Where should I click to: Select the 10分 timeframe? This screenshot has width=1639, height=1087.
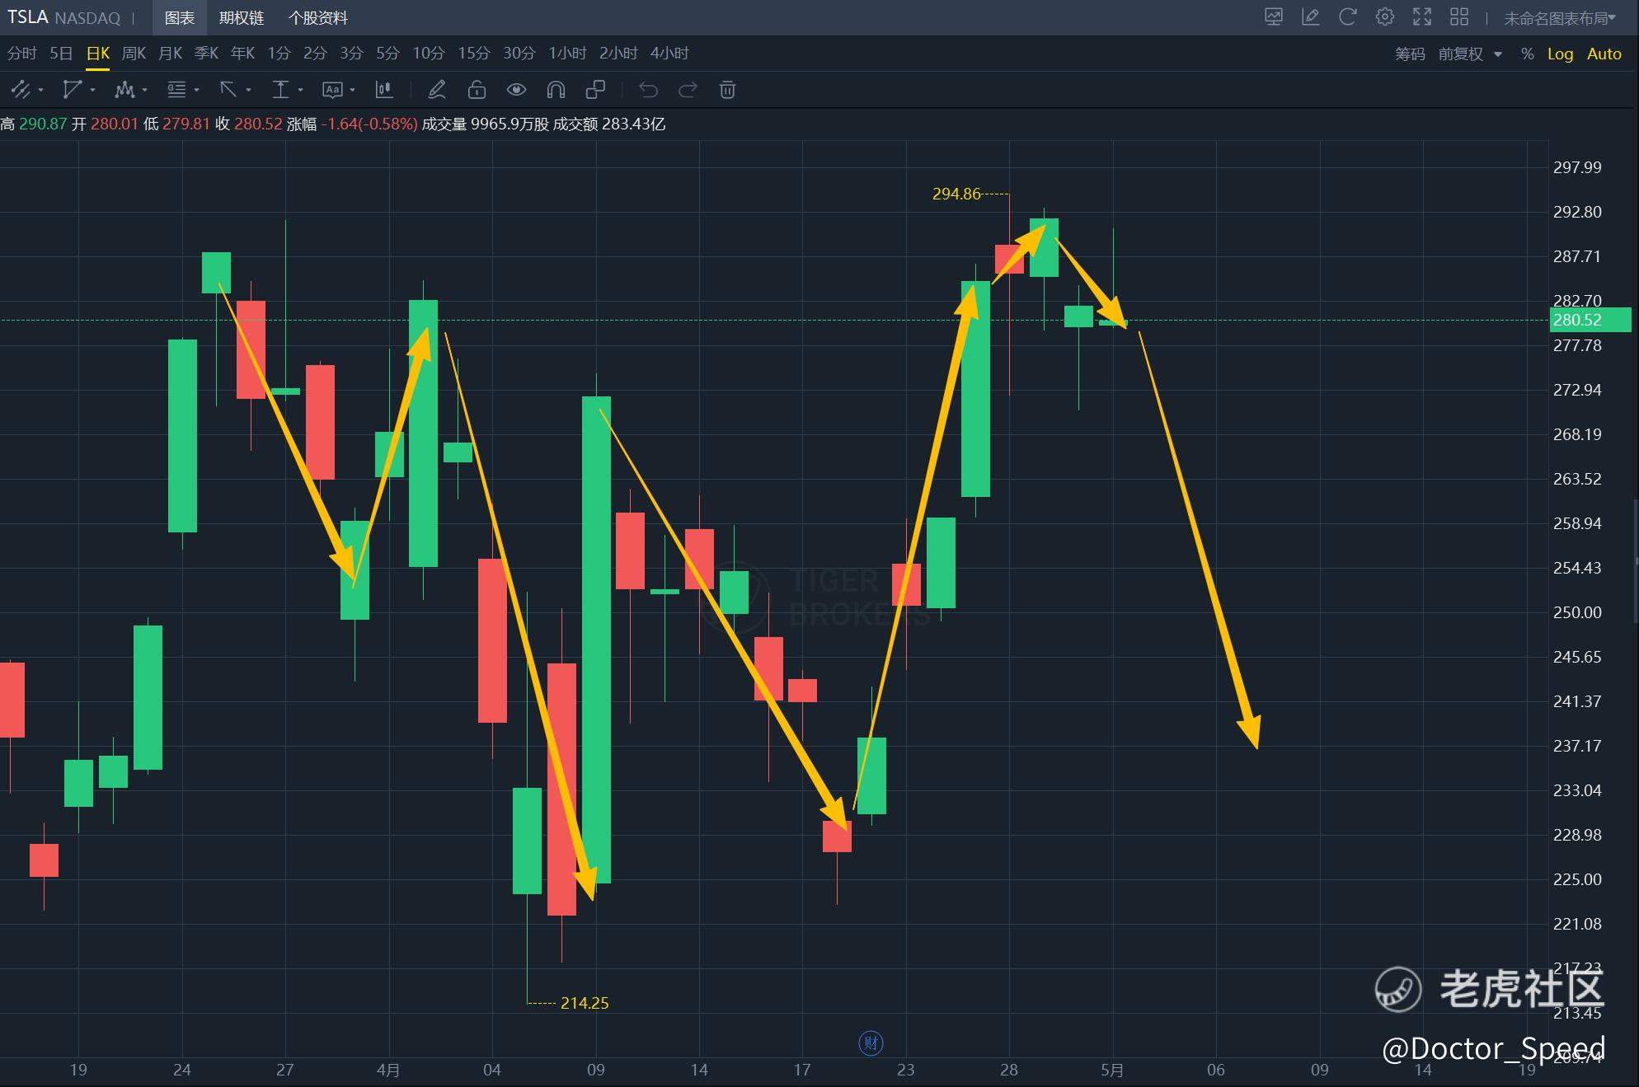tap(429, 54)
